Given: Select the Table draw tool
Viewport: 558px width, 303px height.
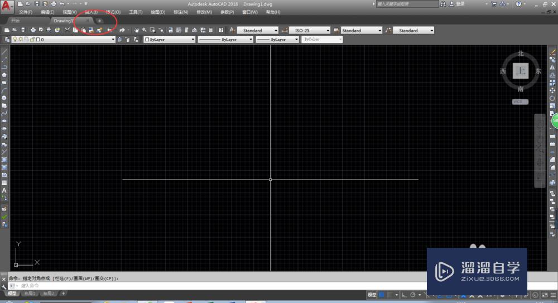Looking at the screenshot, I should pos(4,182).
